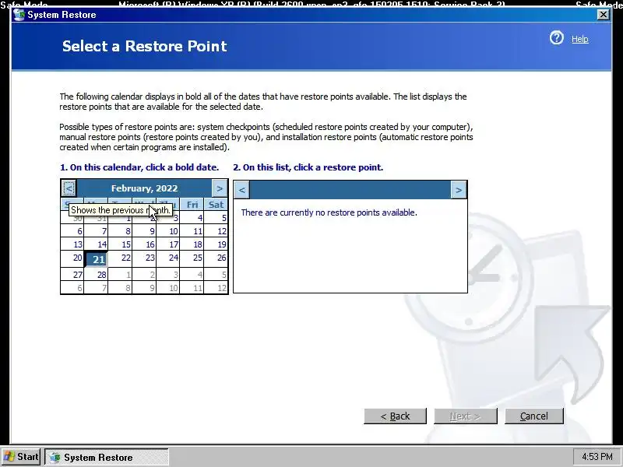Image resolution: width=623 pixels, height=467 pixels.
Task: Select February 24 on the calendar
Action: (x=168, y=258)
